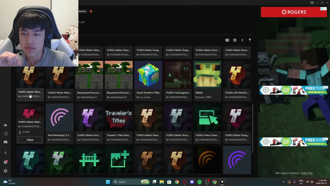Click the 'YUNG's Better Neth...' title
Screen dimensions: 330x186
(30, 122)
